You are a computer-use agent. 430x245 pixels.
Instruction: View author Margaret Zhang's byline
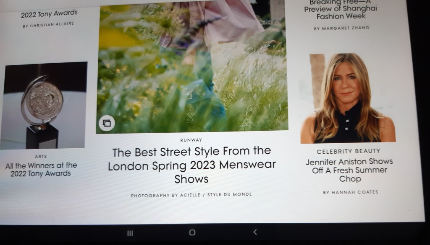tap(341, 28)
